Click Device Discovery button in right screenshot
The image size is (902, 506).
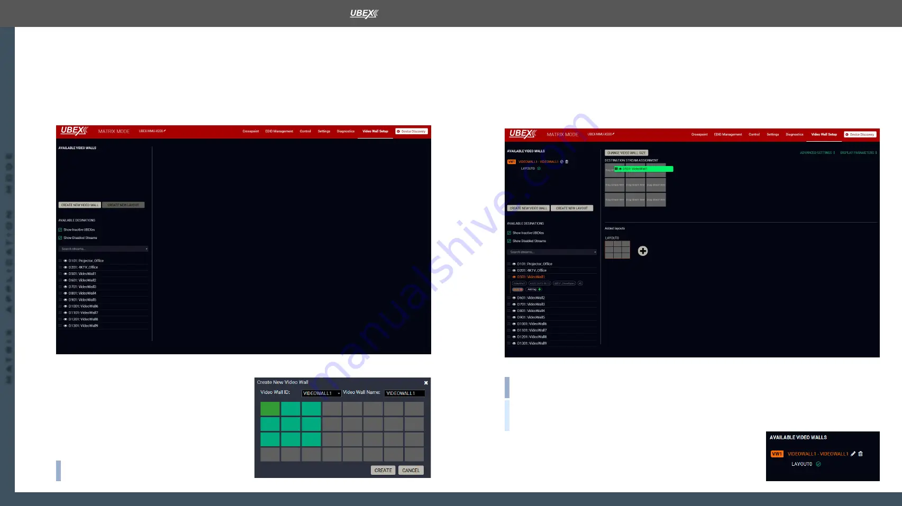pos(860,134)
